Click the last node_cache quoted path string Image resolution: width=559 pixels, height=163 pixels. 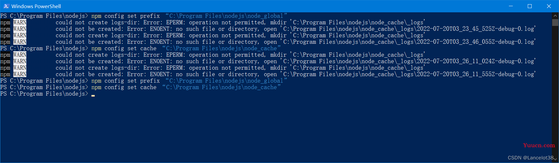point(222,87)
